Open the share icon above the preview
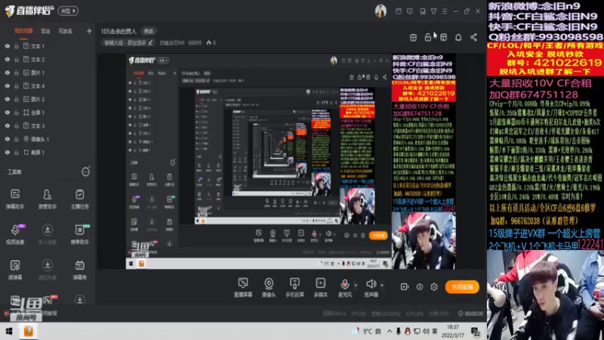 (474, 37)
